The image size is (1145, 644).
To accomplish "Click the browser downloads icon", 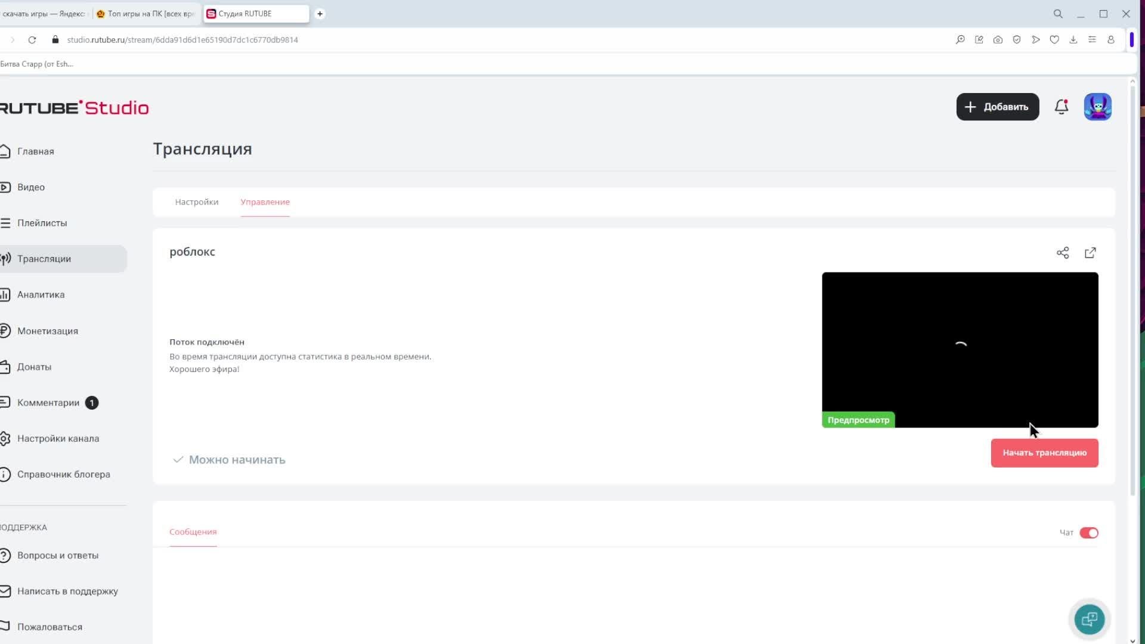I will coord(1073,40).
